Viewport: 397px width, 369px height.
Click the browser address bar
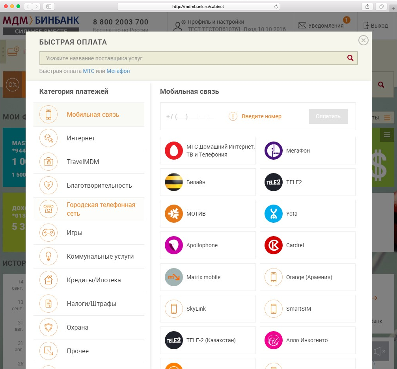pyautogui.click(x=198, y=7)
